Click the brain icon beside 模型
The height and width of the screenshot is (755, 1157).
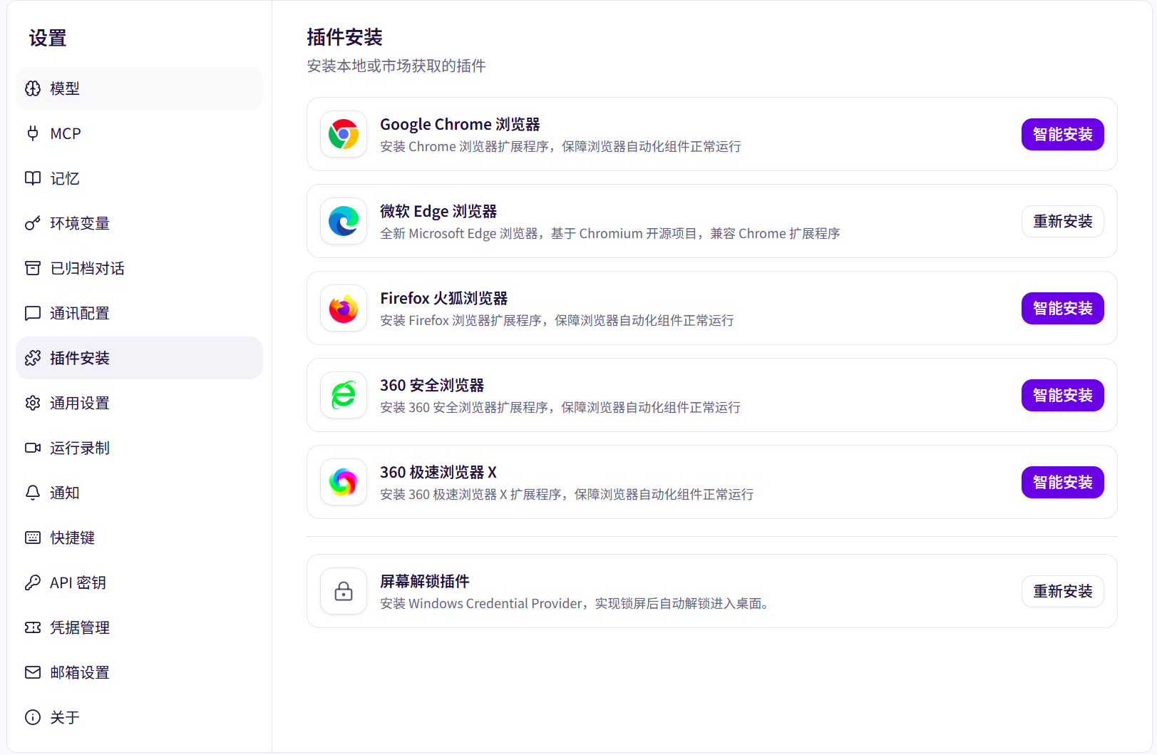33,88
